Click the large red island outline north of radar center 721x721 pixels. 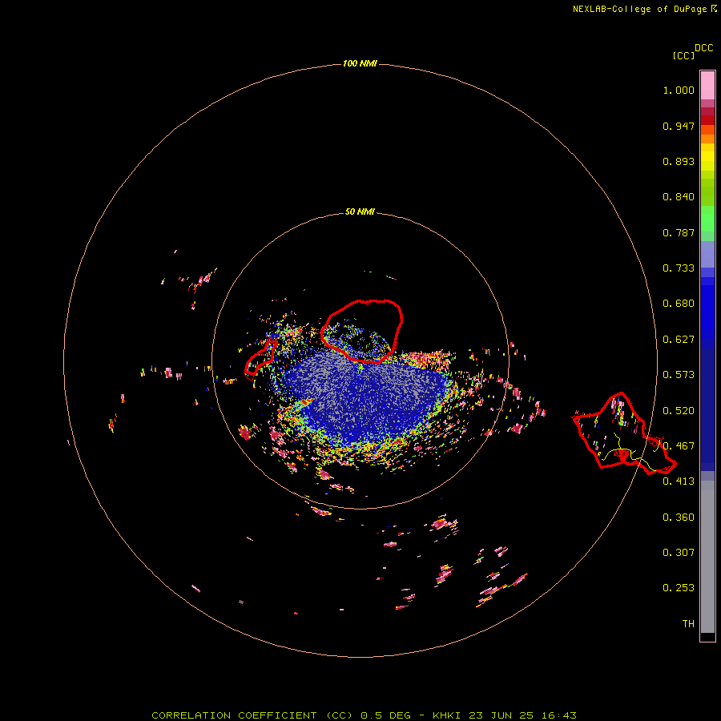[x=362, y=331]
